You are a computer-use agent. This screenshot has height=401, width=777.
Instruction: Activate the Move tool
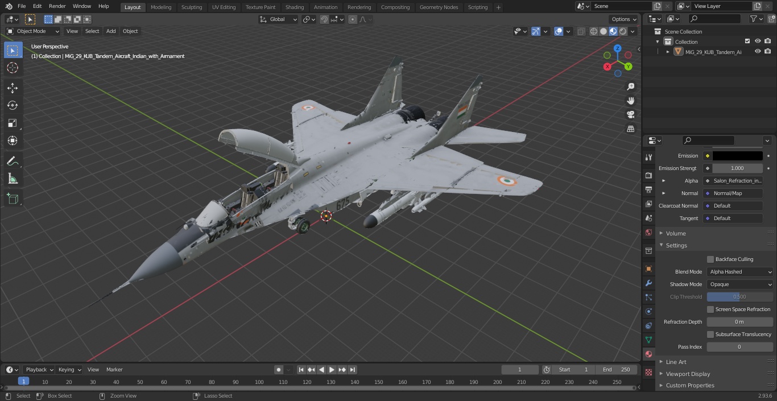click(x=13, y=88)
